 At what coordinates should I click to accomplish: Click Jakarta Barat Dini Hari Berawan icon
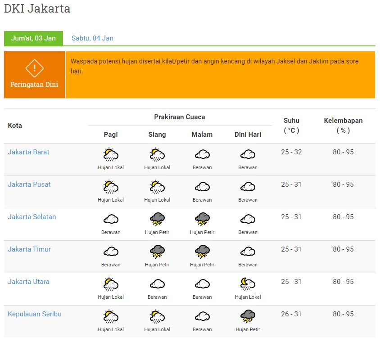[x=248, y=154]
